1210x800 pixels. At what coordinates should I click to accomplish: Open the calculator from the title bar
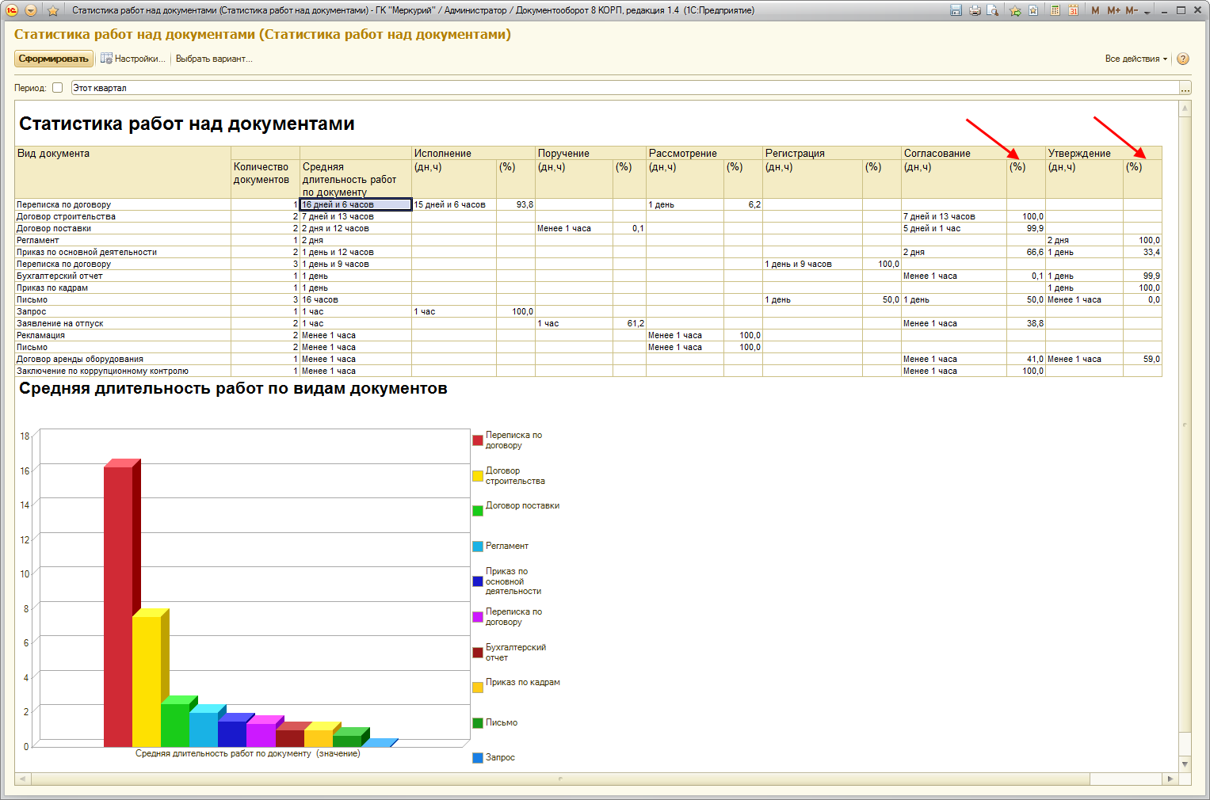(x=1055, y=10)
